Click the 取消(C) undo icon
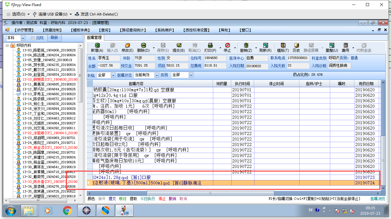This screenshot has width=391, height=219. pyautogui.click(x=195, y=45)
